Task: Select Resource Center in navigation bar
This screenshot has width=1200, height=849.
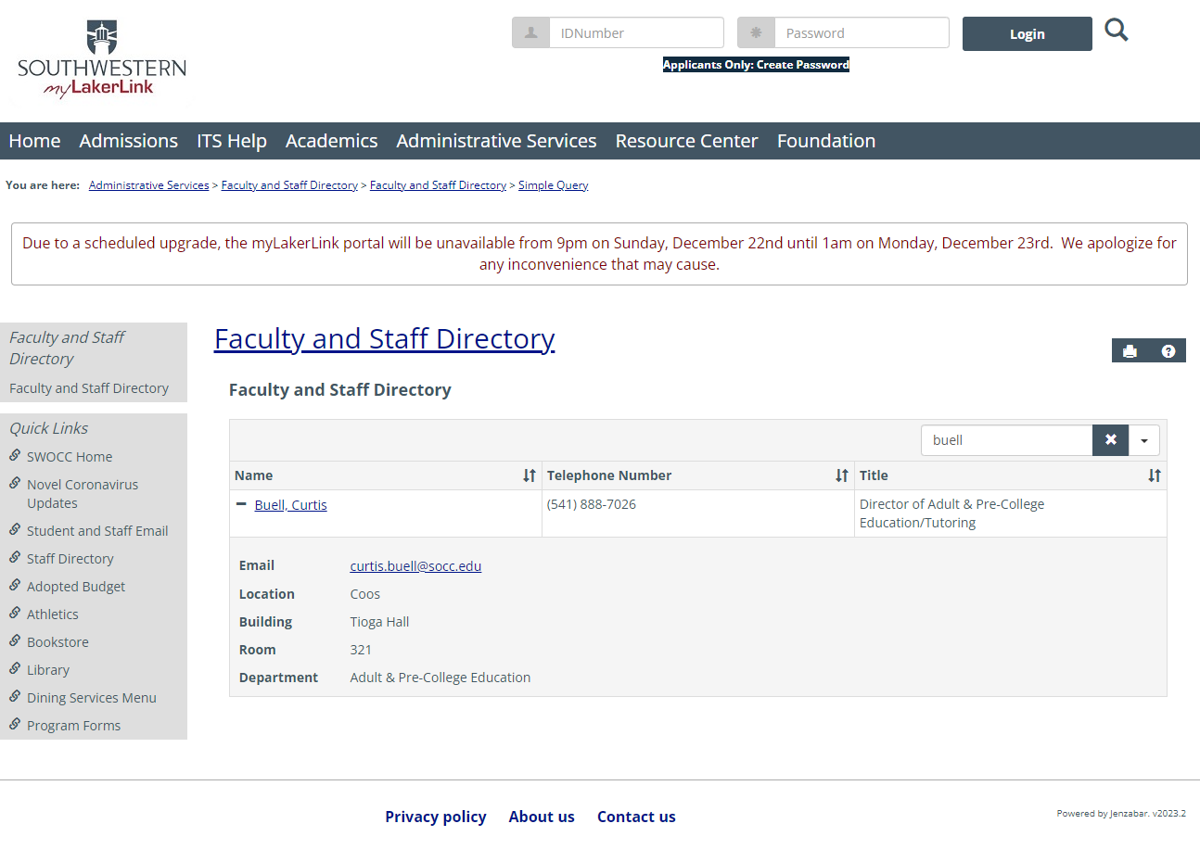Action: [686, 141]
